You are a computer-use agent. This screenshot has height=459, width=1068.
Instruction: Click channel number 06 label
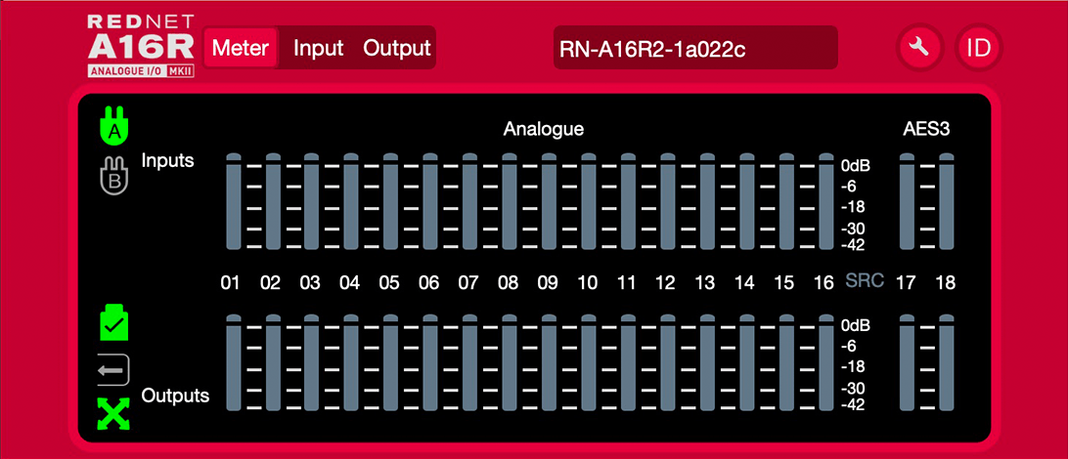[428, 283]
